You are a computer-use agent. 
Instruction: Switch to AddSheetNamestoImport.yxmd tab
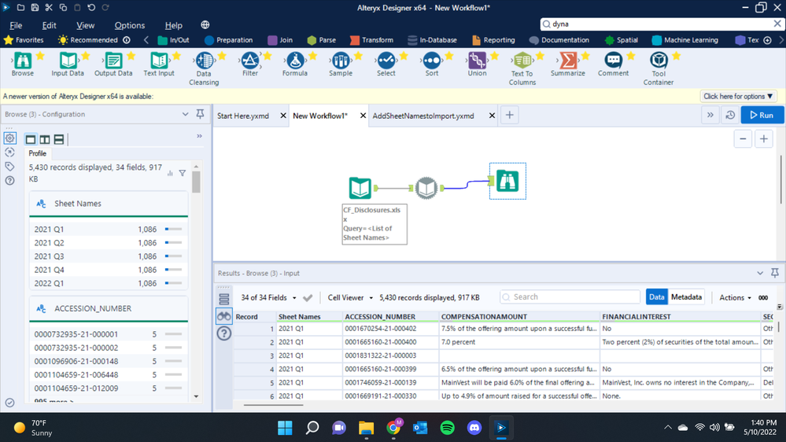point(423,116)
